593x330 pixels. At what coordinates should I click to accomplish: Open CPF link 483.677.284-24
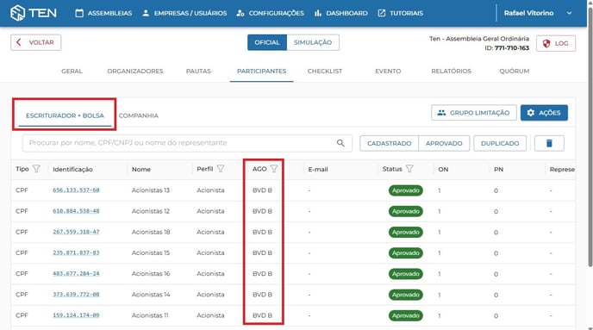coord(76,273)
